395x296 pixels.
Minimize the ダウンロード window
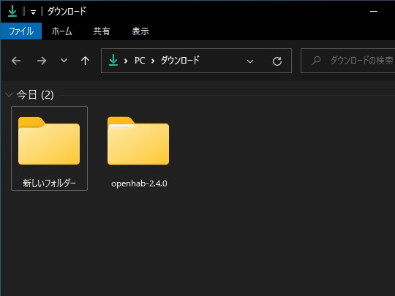coord(374,11)
